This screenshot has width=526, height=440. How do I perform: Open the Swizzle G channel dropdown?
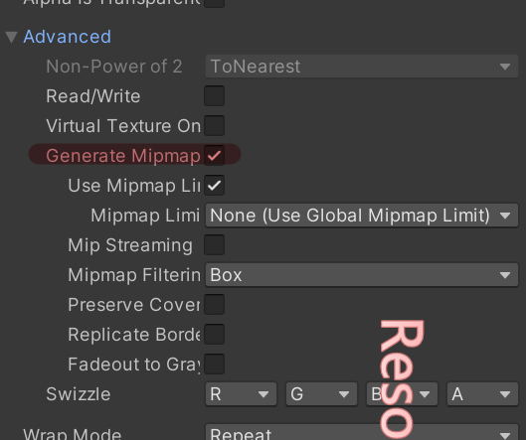[x=321, y=394]
